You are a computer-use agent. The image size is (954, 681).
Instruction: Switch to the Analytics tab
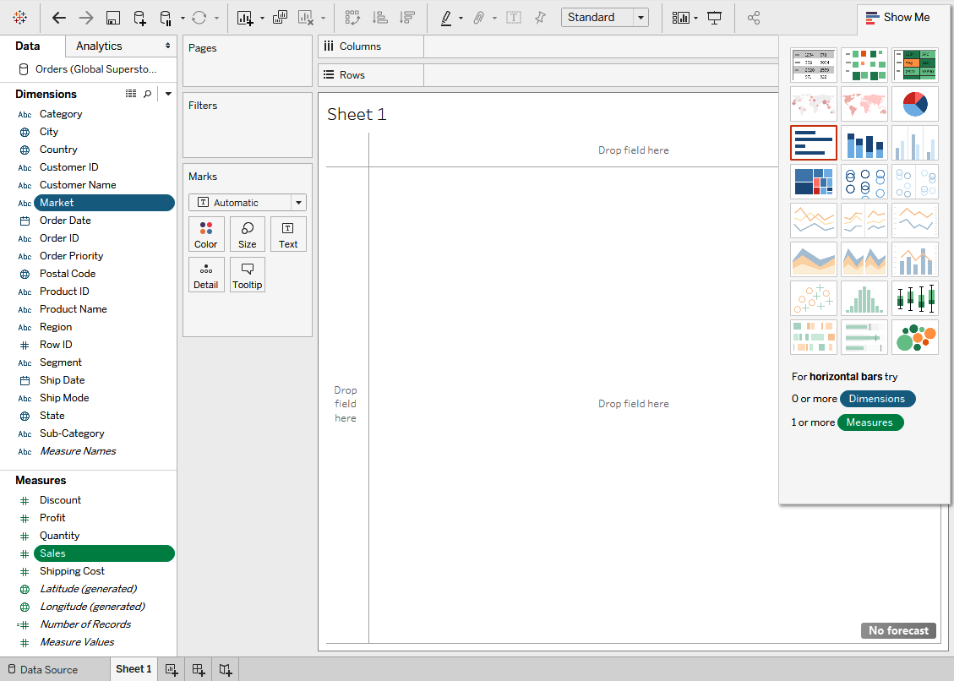[99, 46]
